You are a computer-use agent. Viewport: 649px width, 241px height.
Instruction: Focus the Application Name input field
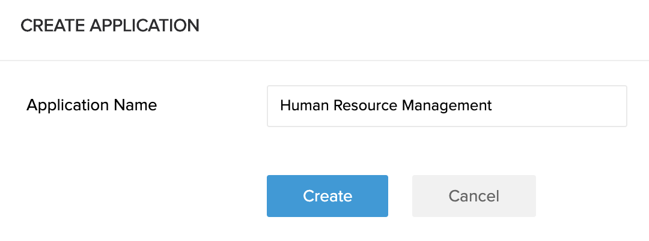tap(446, 106)
